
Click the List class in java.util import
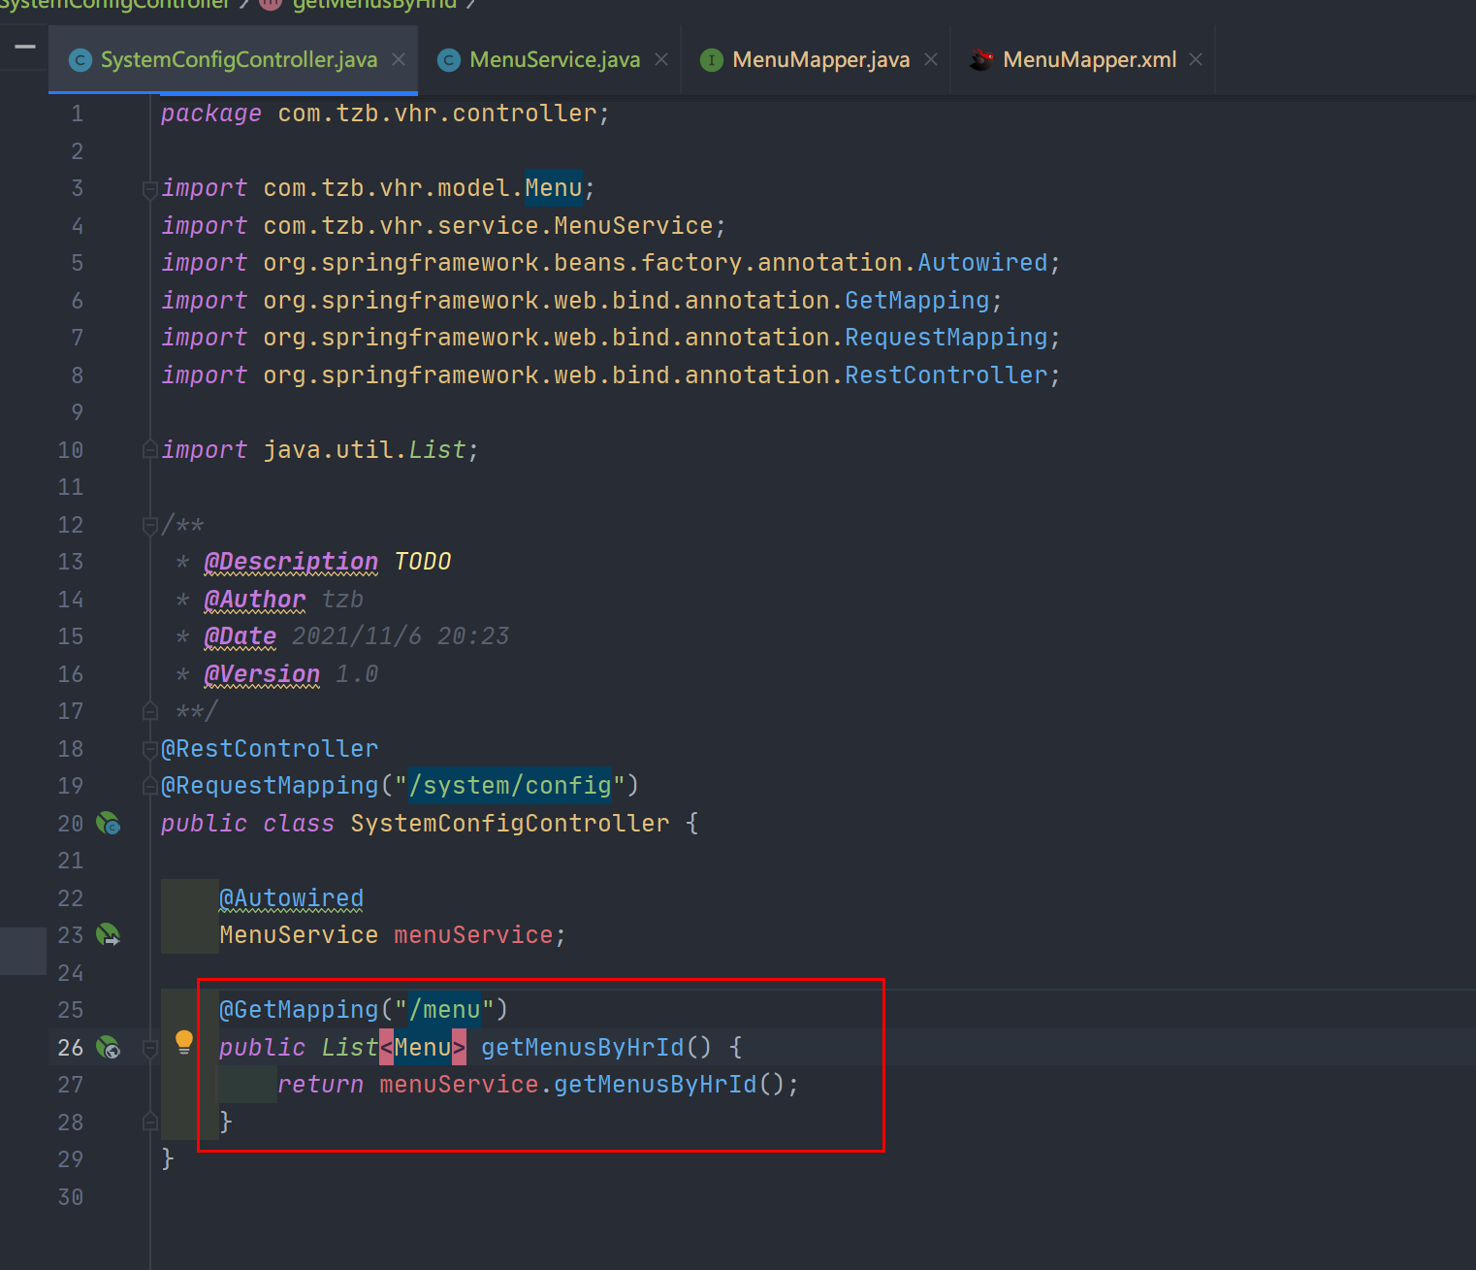(x=437, y=450)
